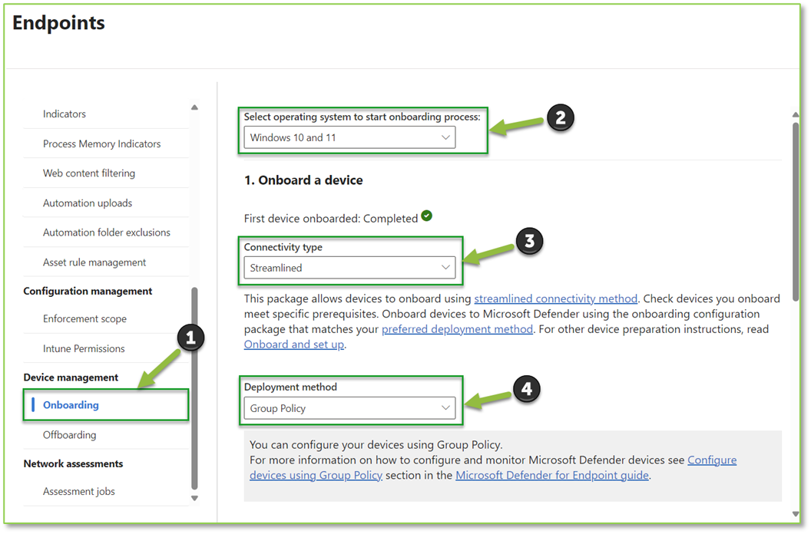Open Automation folder exclusions
The height and width of the screenshot is (534, 811).
click(x=106, y=232)
